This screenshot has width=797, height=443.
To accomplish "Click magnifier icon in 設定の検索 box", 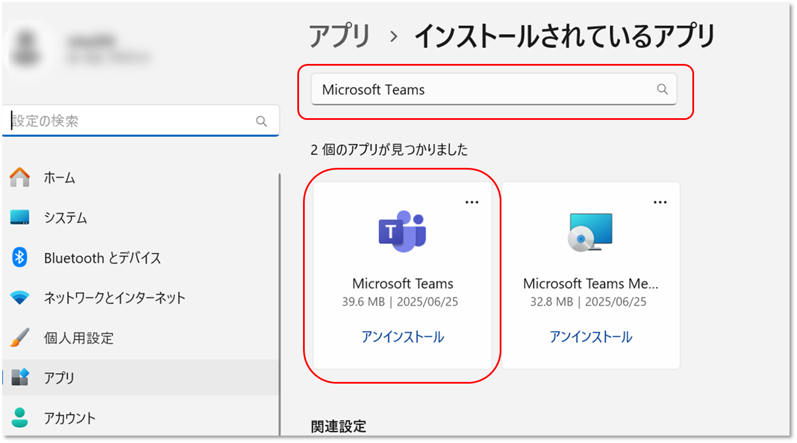I will (x=261, y=121).
